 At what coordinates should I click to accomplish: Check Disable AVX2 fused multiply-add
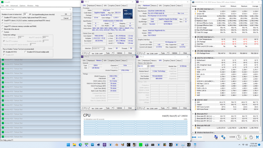(x=25, y=52)
